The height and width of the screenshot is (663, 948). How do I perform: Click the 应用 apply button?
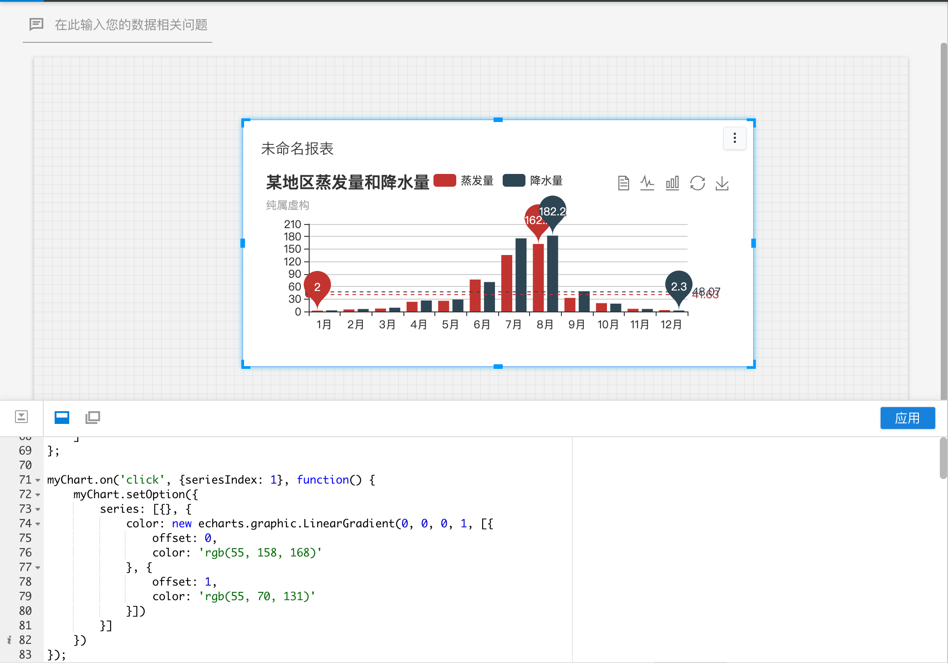coord(907,417)
